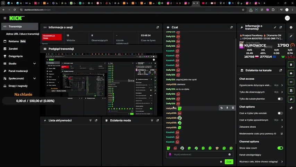
Task: Open Ograniczenie dotyczące wieku options
Action: [x=261, y=85]
